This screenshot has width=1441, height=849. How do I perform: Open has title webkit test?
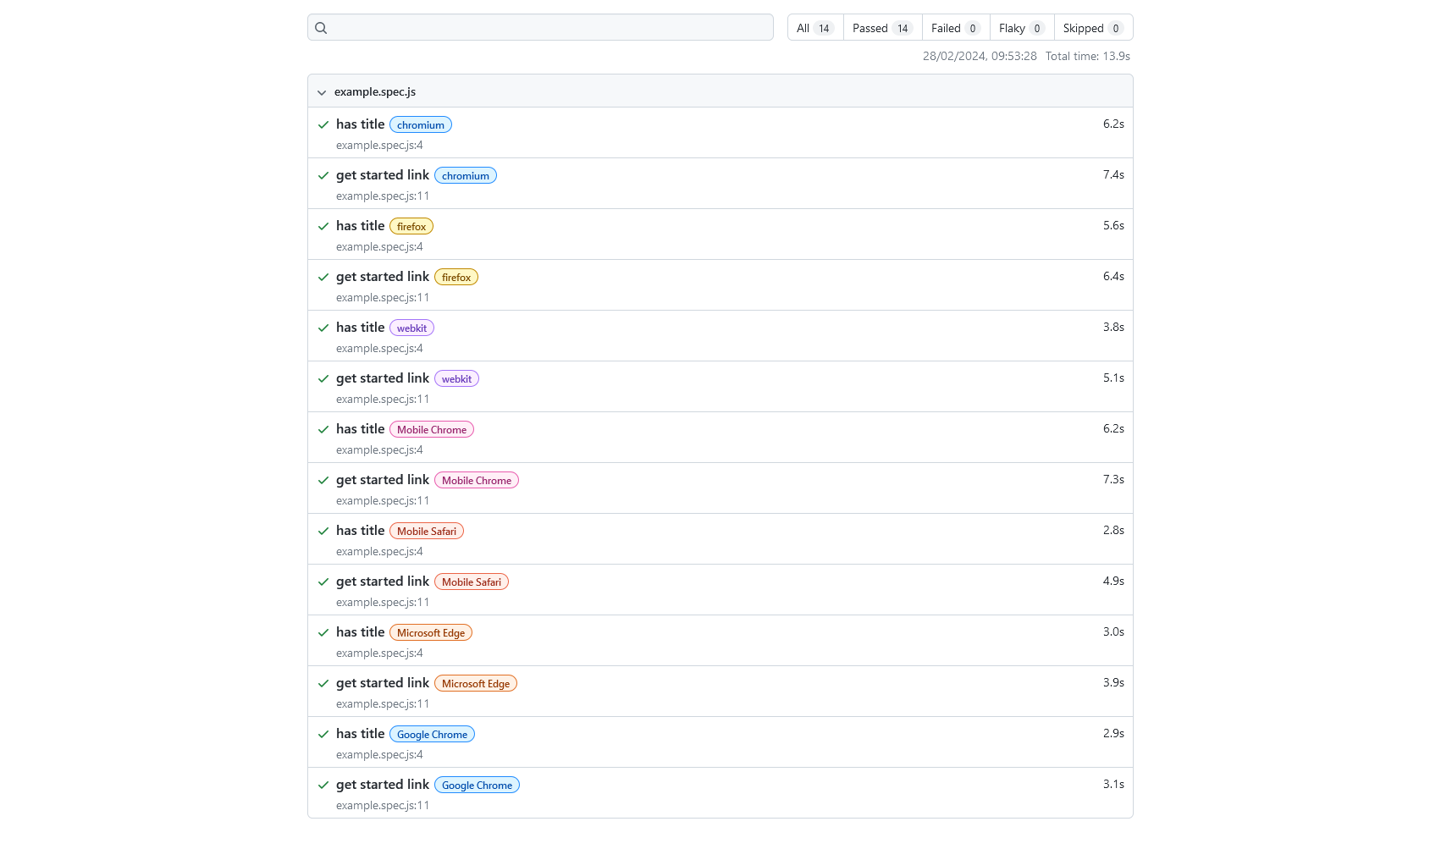360,328
